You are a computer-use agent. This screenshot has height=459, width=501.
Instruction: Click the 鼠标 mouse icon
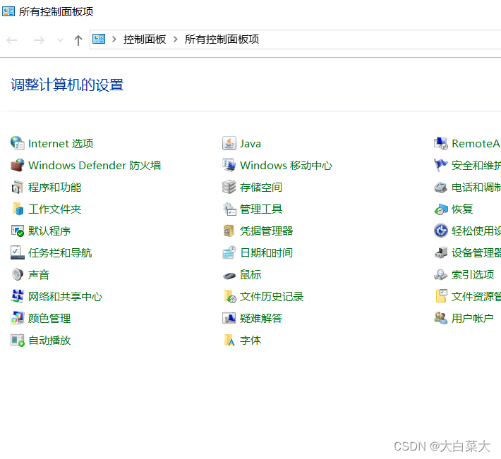(229, 275)
